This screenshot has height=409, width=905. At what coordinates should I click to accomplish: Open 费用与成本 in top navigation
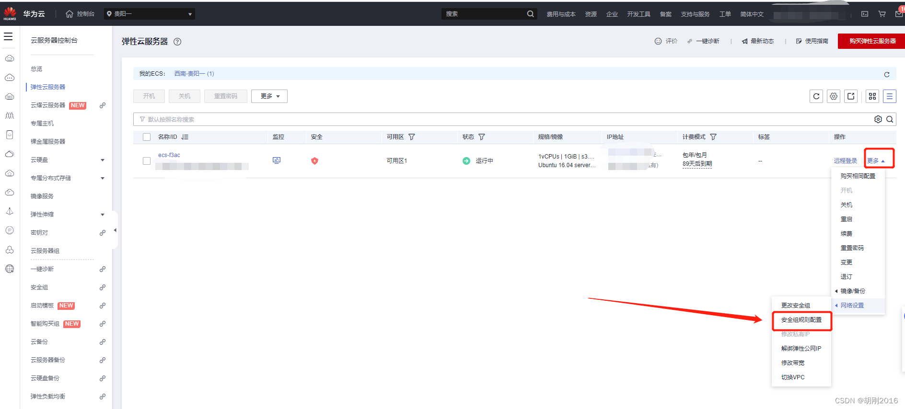tap(561, 14)
